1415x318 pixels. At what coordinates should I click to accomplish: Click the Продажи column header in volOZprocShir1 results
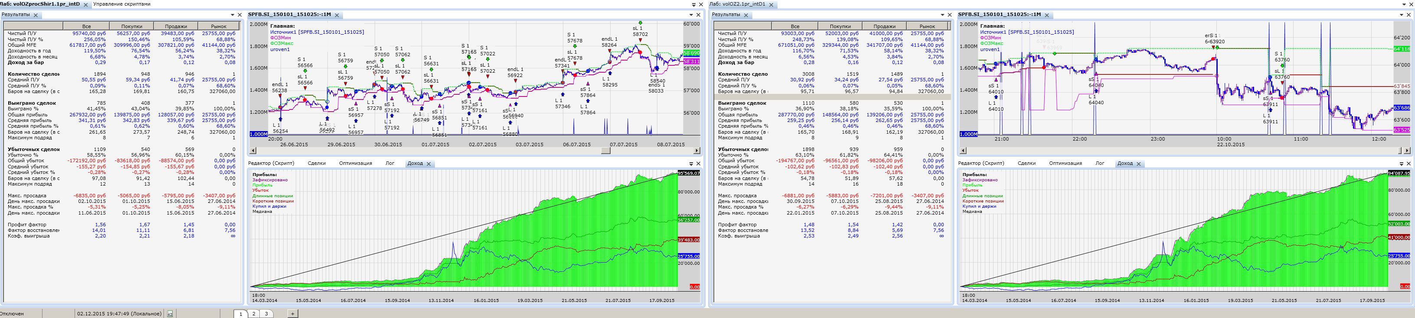tap(176, 26)
